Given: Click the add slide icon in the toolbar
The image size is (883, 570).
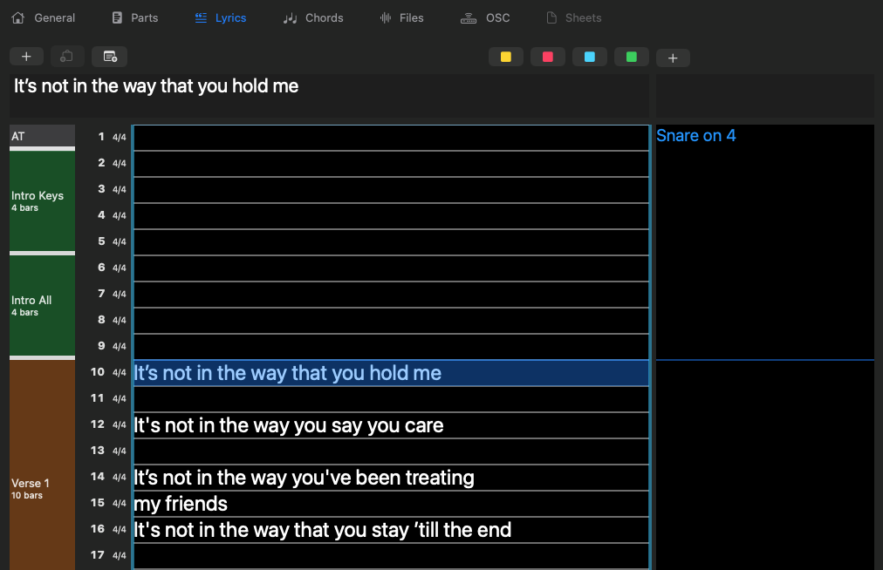Looking at the screenshot, I should (109, 56).
